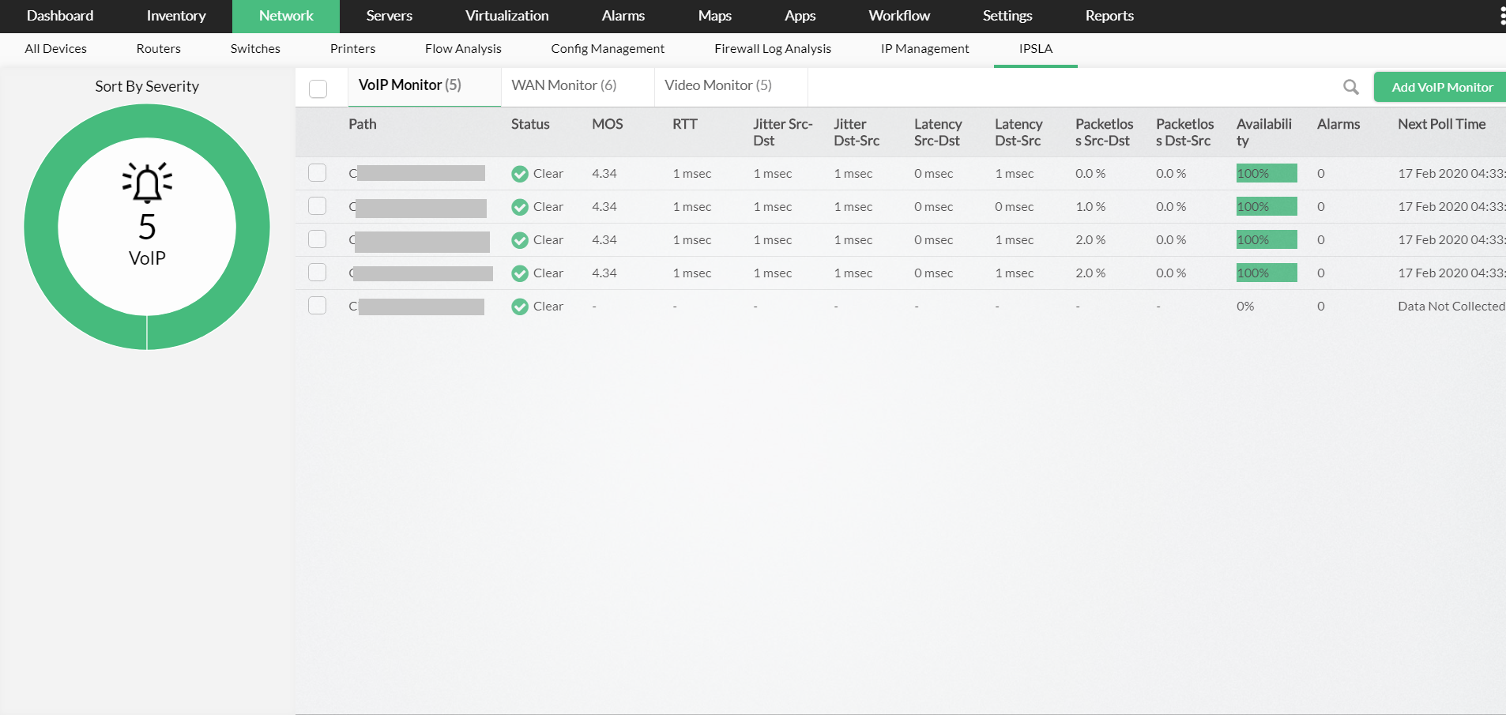1506x715 pixels.
Task: Check the checkbox for the first VoIP monitor
Action: pos(317,172)
